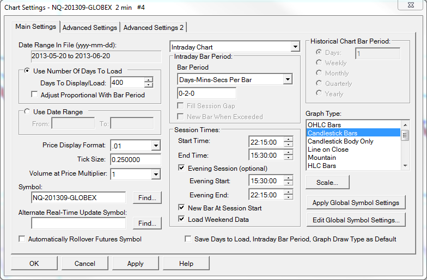Click Find for Alternate Real-Time Update Symbol
Image resolution: width=427 pixels, height=280 pixels.
[x=147, y=223]
